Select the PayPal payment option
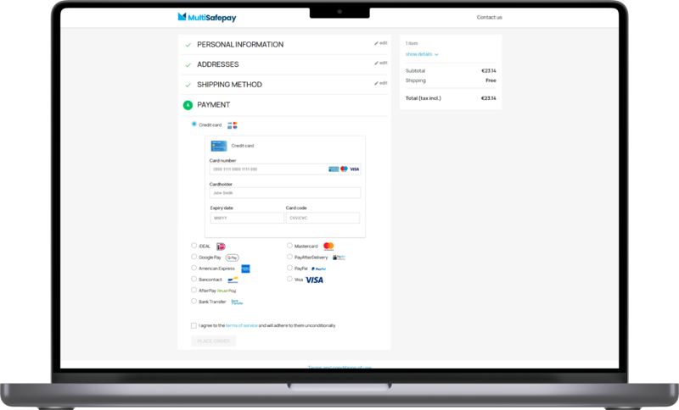The image size is (679, 410). (x=289, y=268)
